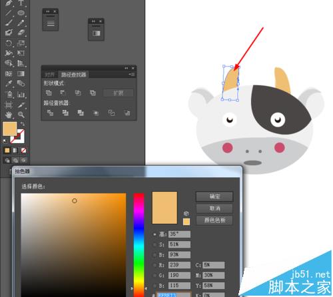
Task: Select the Pen tool
Action: click(9, 3)
